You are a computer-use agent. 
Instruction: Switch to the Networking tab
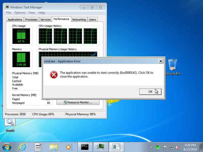79,20
